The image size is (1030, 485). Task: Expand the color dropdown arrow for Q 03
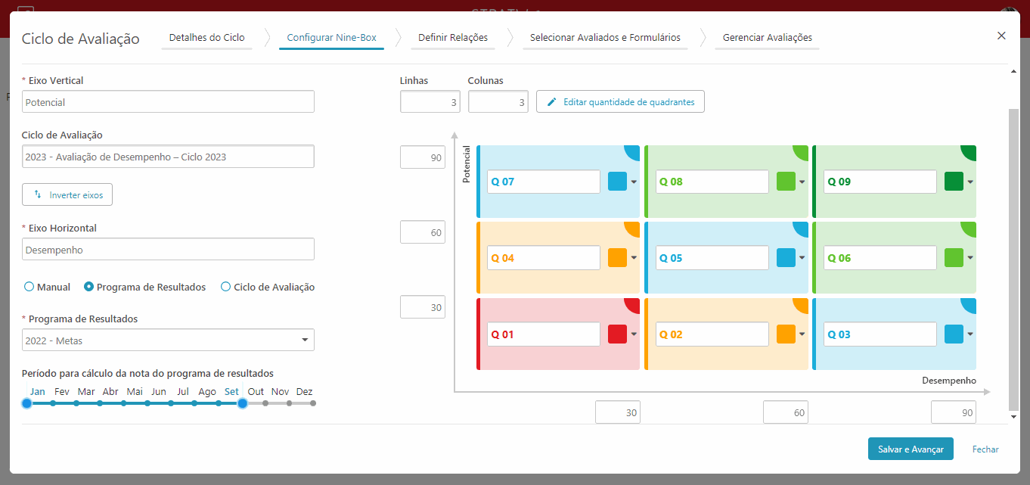(970, 334)
